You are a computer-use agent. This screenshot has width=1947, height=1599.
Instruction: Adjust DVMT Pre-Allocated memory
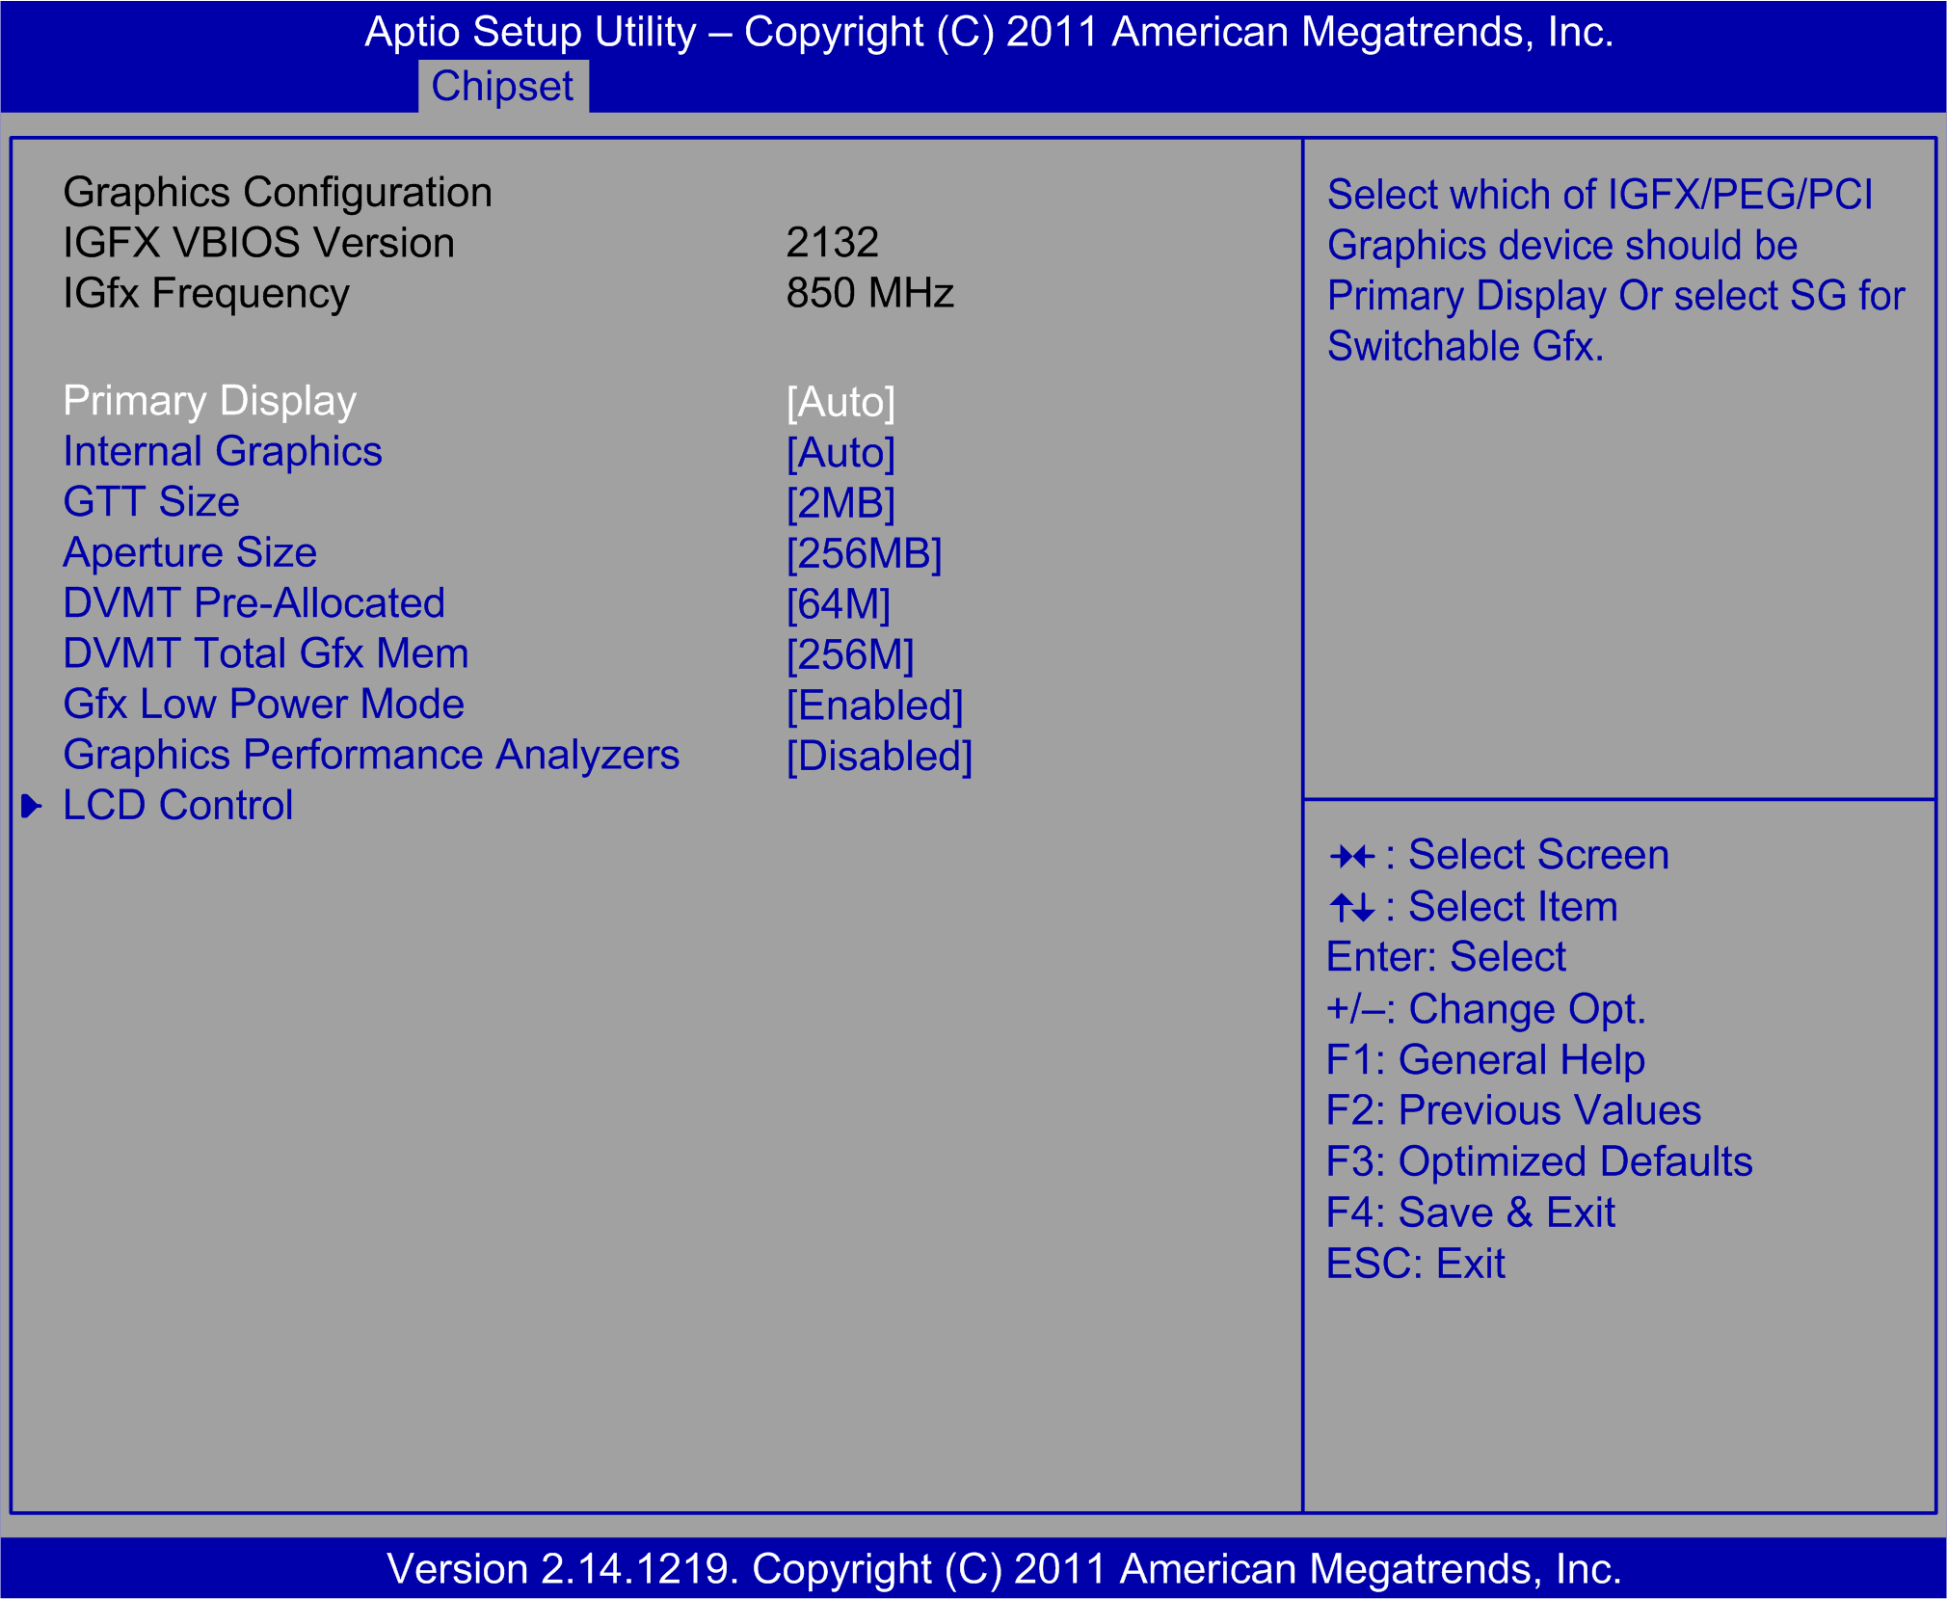(x=253, y=603)
